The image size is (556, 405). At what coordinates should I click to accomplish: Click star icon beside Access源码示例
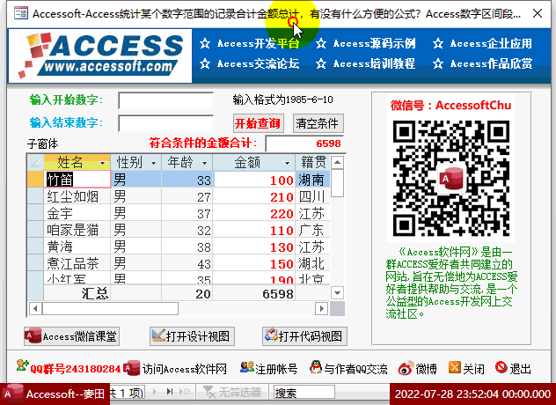[321, 43]
